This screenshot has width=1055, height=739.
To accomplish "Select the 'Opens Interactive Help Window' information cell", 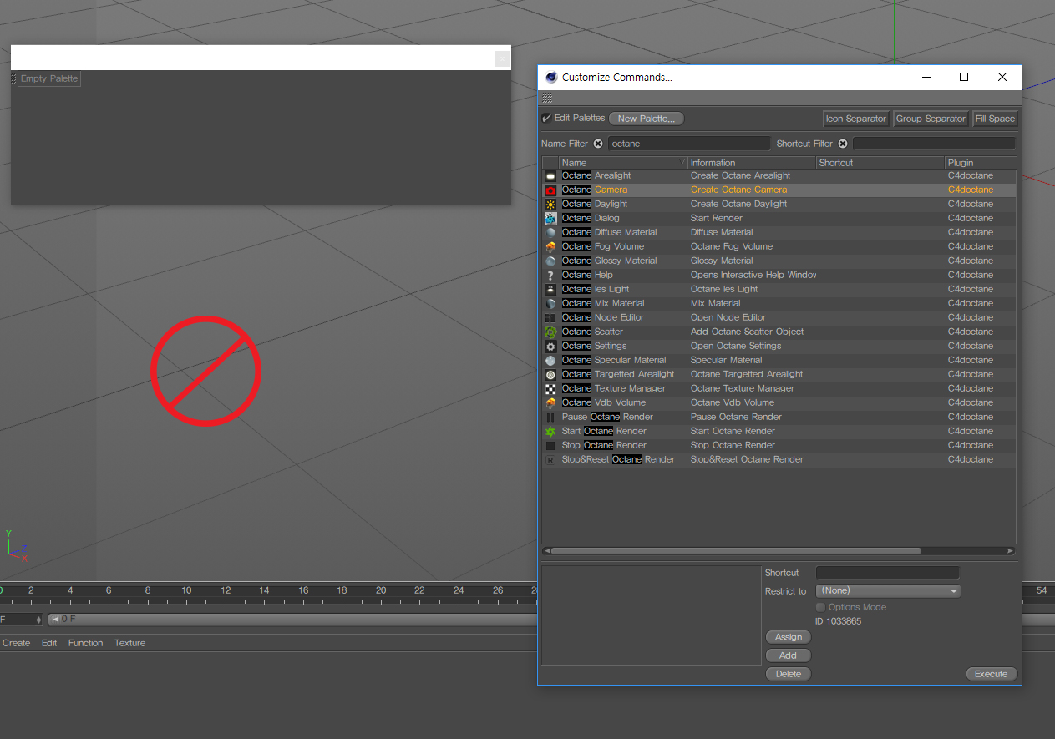I will (753, 275).
